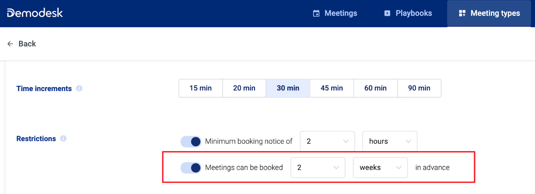Screen dimensions: 535x194
Task: Click the Playbooks icon in navigation
Action: [x=386, y=13]
